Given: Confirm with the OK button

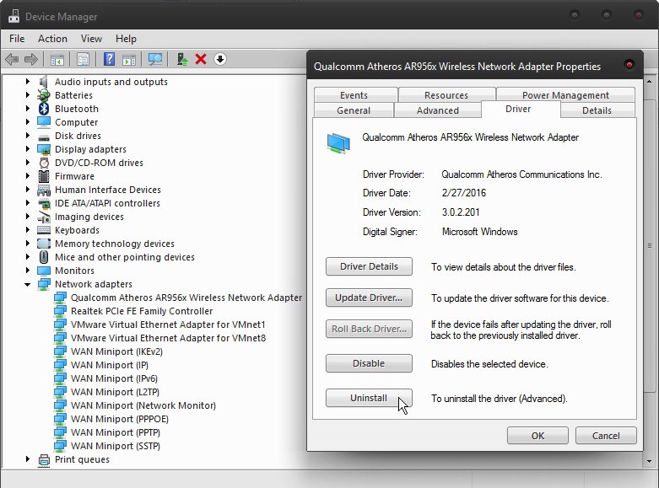Looking at the screenshot, I should [537, 436].
